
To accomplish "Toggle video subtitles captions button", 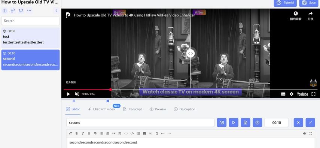I will click(283, 94).
